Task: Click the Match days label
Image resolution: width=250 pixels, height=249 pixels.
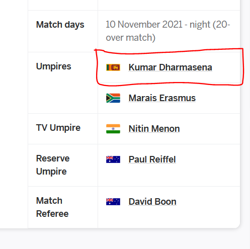Action: [x=60, y=25]
